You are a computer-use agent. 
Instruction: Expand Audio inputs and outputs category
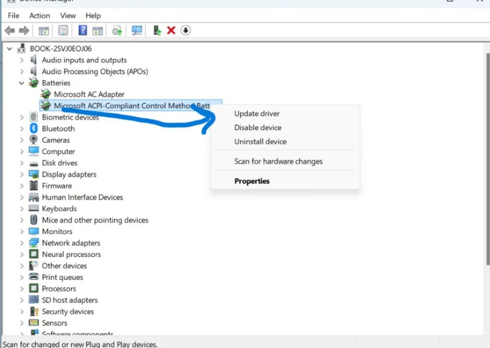coord(22,60)
